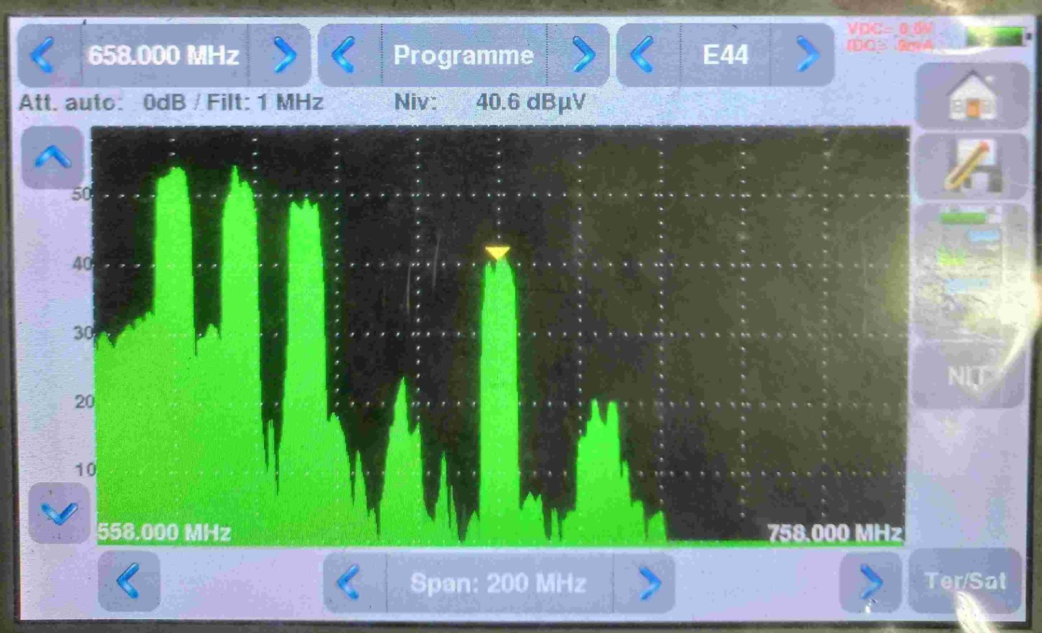
Task: Switch to previous channel before E44
Action: click(x=645, y=55)
